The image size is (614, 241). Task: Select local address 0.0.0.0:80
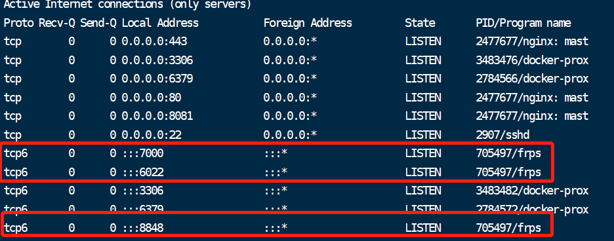point(152,97)
